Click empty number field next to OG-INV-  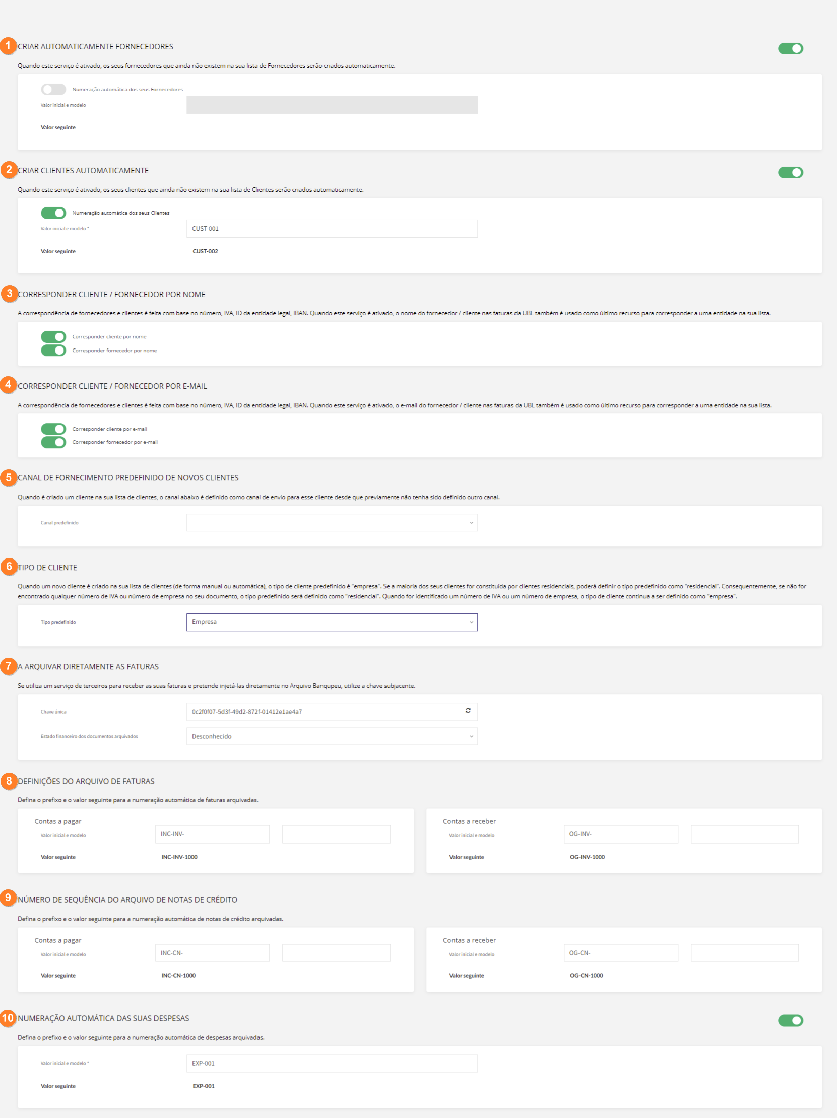point(745,834)
